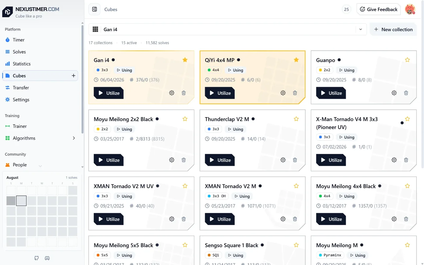Click the grid icon beside Gan i4 selector

pyautogui.click(x=95, y=29)
